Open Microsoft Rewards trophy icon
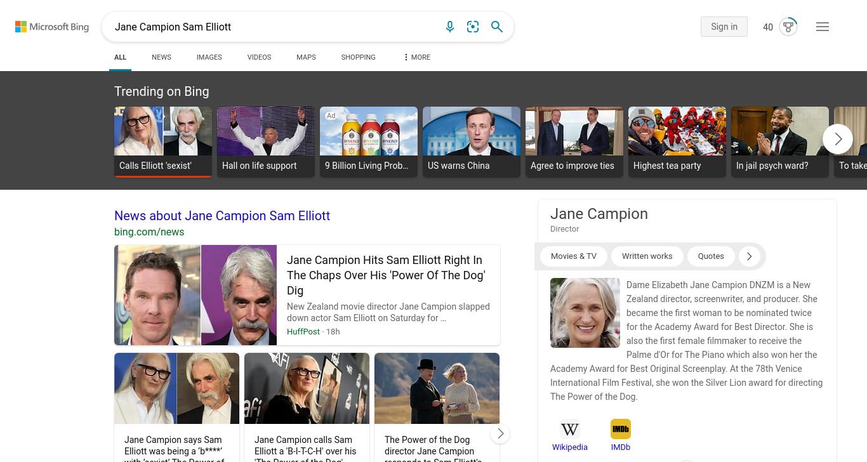 point(788,27)
